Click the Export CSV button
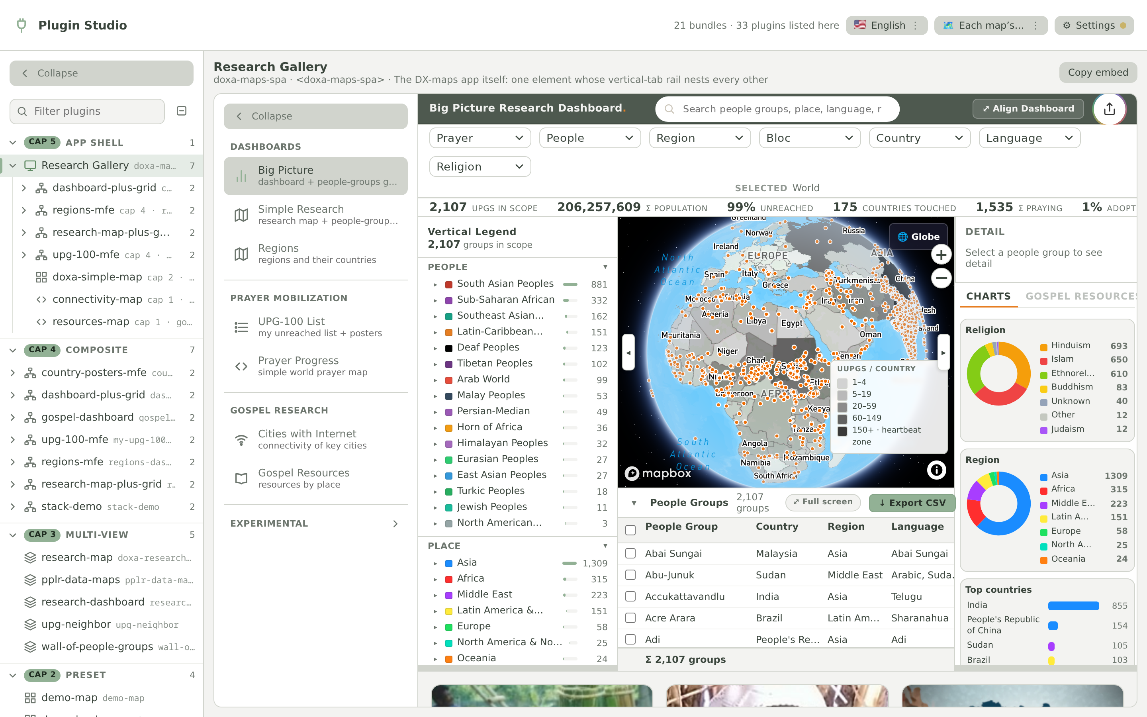 coord(912,503)
